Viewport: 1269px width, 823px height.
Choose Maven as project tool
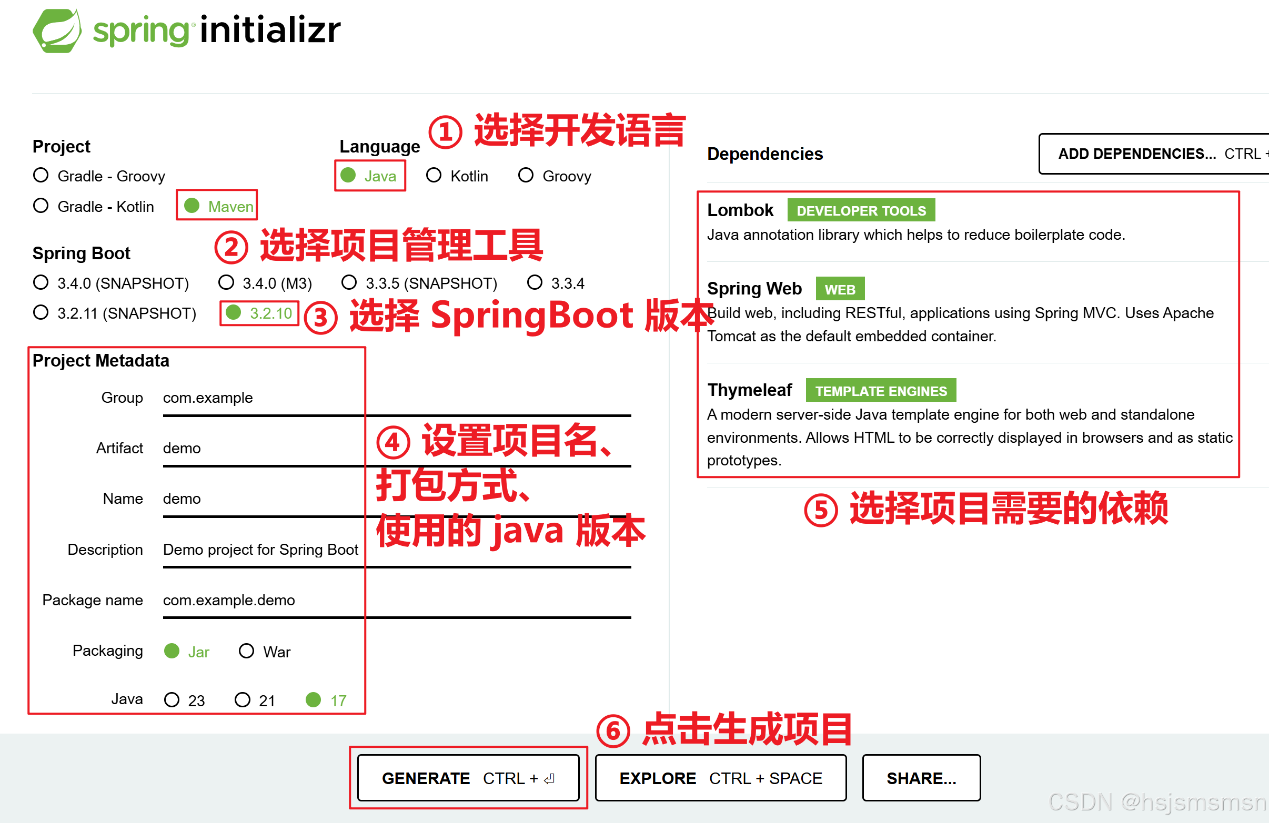click(x=192, y=206)
